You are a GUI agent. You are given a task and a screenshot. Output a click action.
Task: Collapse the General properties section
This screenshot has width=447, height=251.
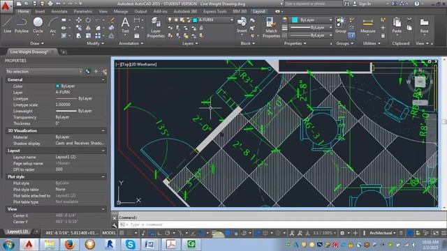pos(103,79)
